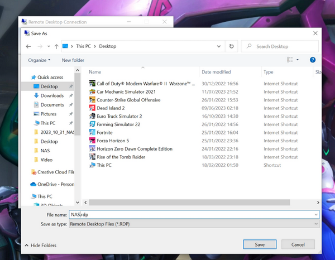Sort files by the Name column
The image size is (335, 260).
pyautogui.click(x=95, y=72)
